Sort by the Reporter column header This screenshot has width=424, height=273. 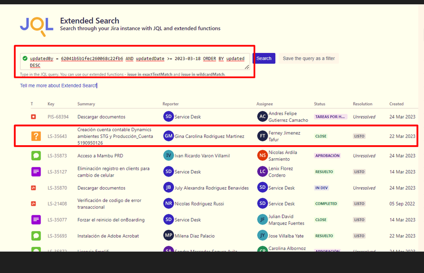[171, 104]
